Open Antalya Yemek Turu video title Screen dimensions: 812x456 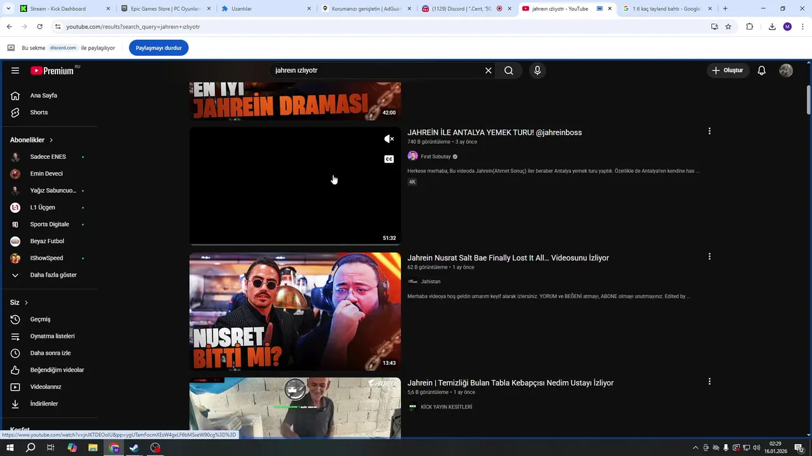point(494,132)
